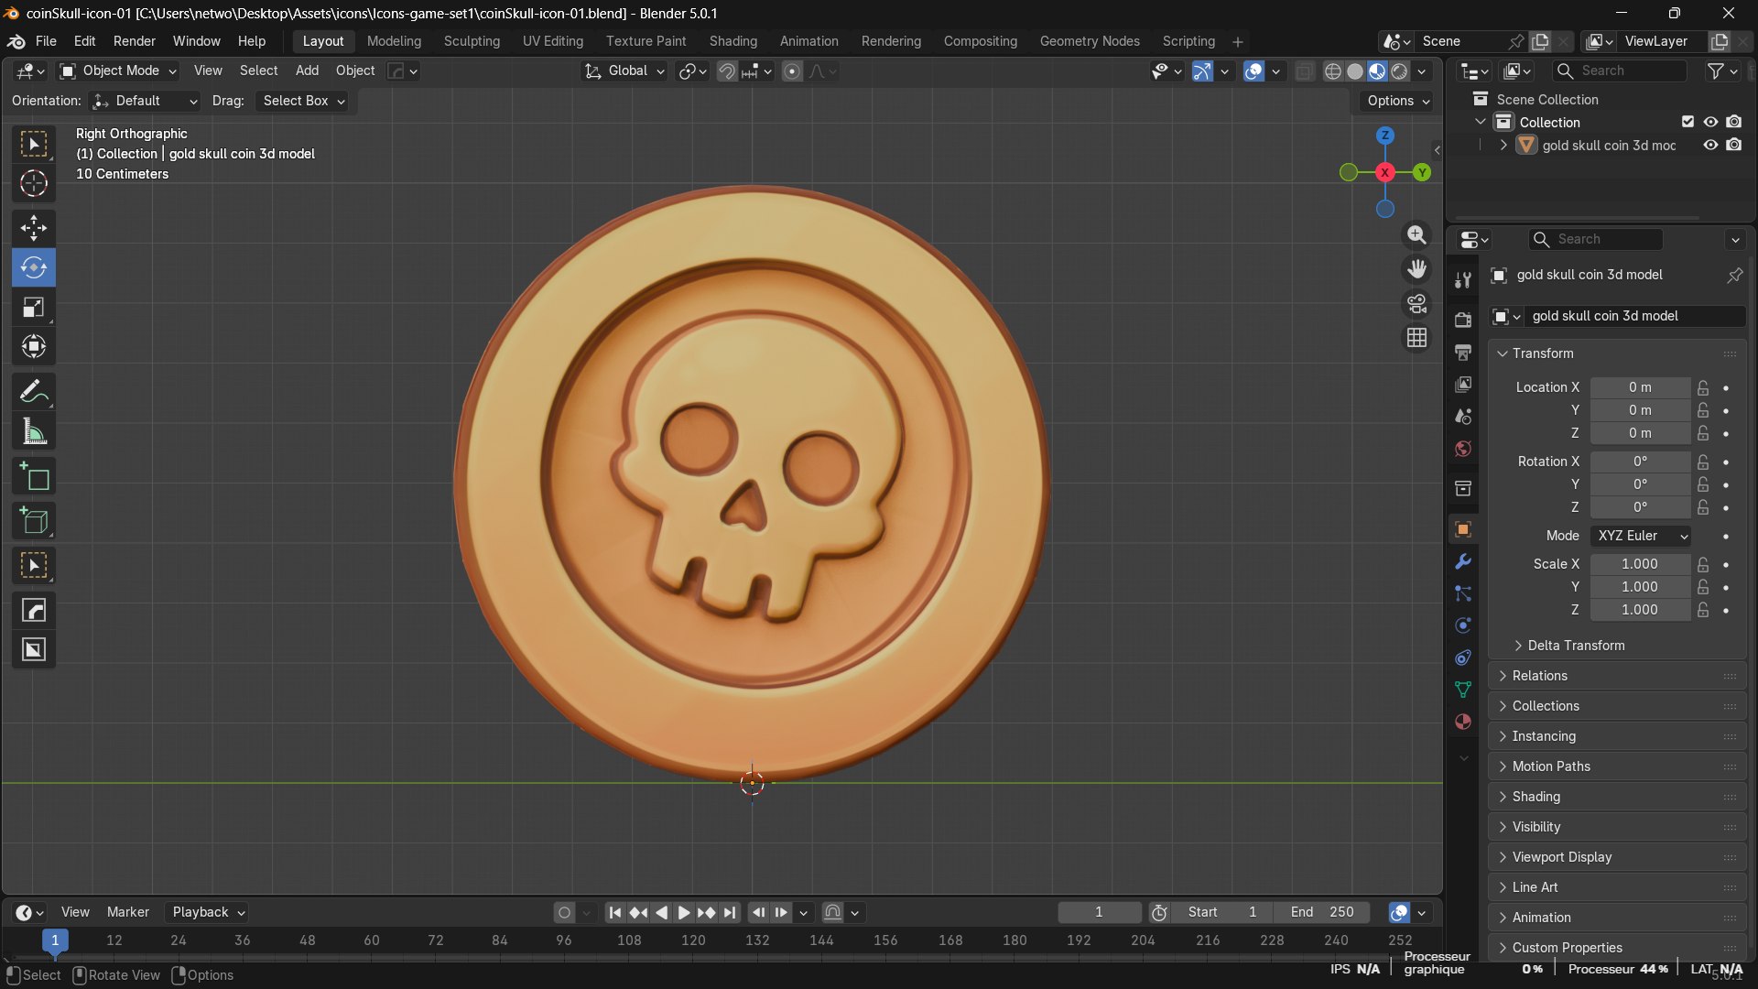This screenshot has height=989, width=1758.
Task: Hide gold skull coin object in viewport
Action: (x=1710, y=145)
